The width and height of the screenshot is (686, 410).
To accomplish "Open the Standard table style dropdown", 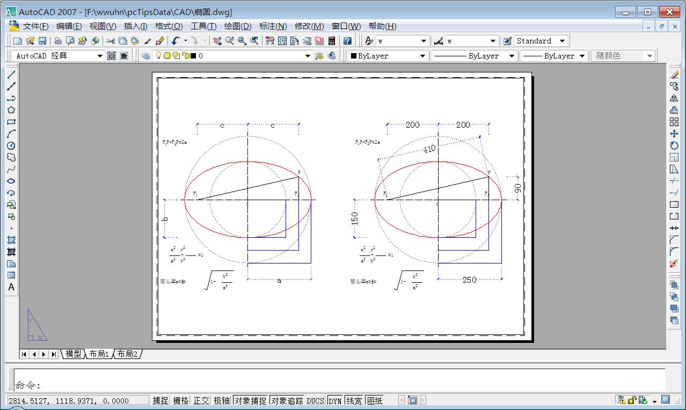I will pos(562,41).
